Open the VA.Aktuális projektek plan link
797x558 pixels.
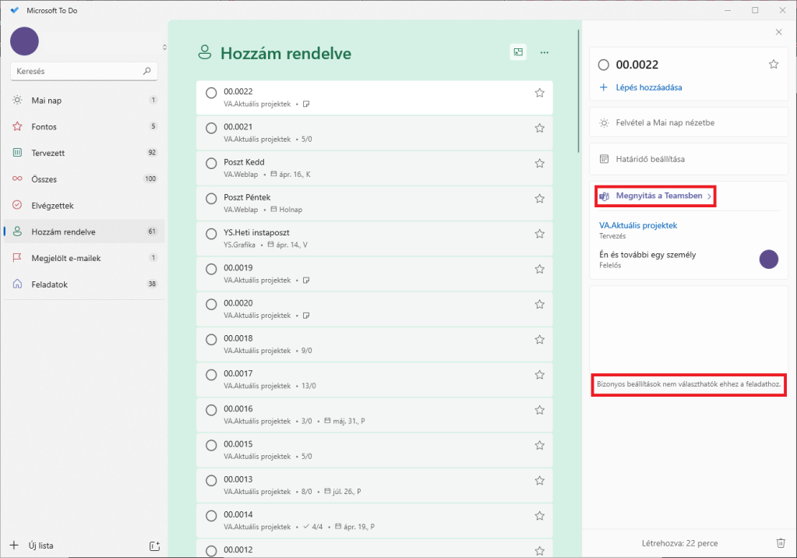click(638, 225)
